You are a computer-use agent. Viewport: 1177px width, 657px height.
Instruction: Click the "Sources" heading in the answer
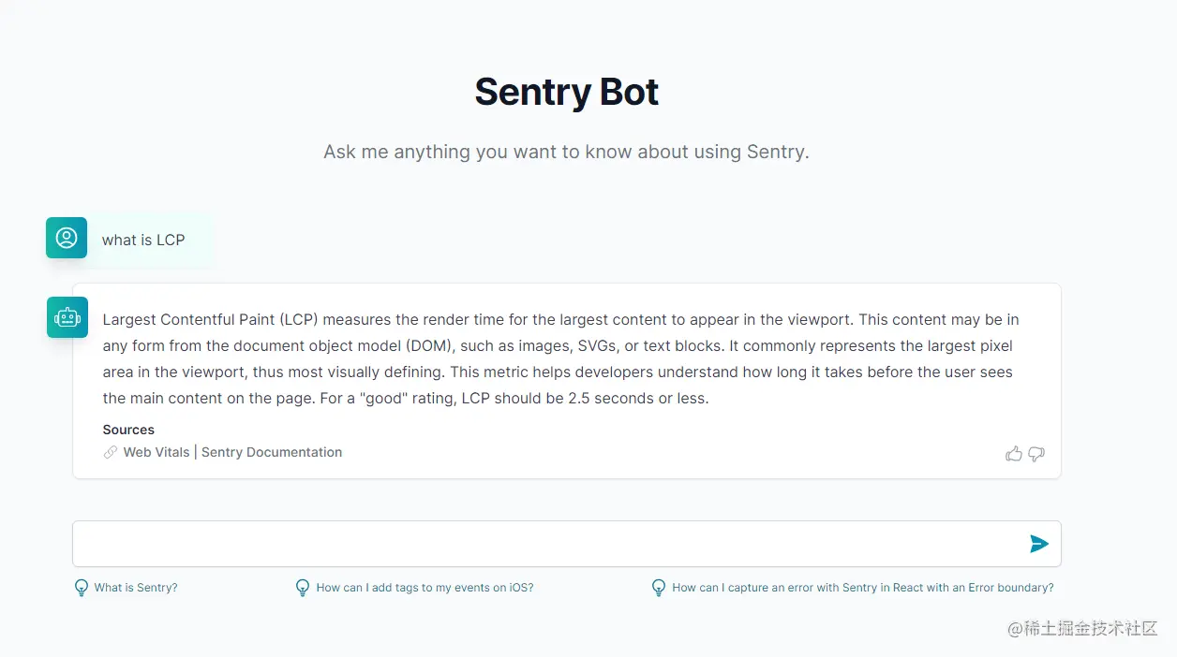pos(128,431)
